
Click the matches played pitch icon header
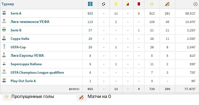point(90,4)
